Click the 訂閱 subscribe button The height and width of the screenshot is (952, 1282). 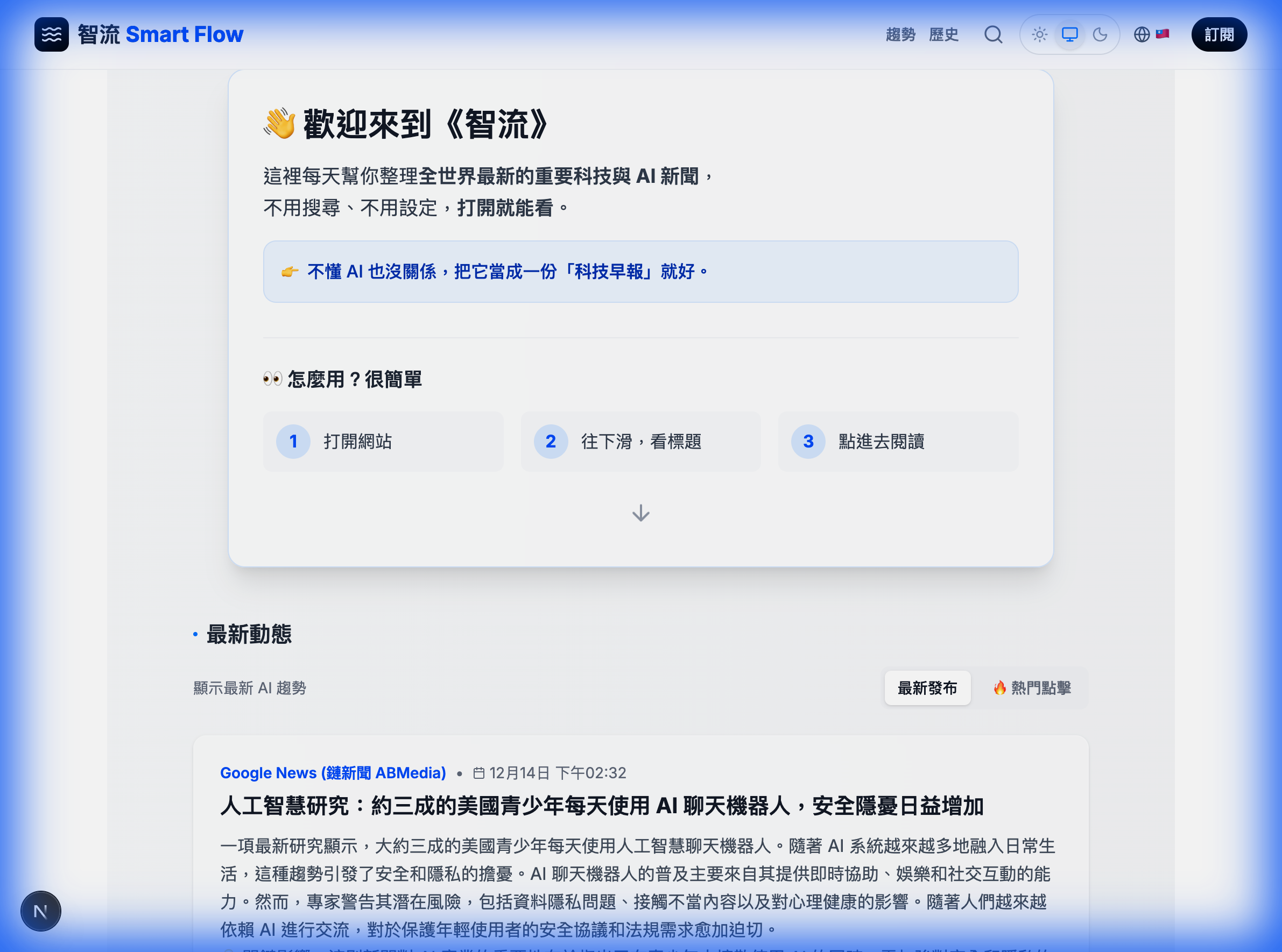click(x=1219, y=34)
